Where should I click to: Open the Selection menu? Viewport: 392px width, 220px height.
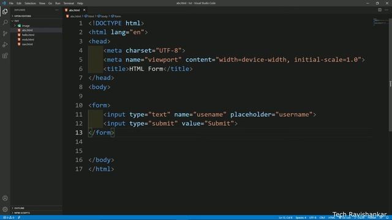coord(30,3)
